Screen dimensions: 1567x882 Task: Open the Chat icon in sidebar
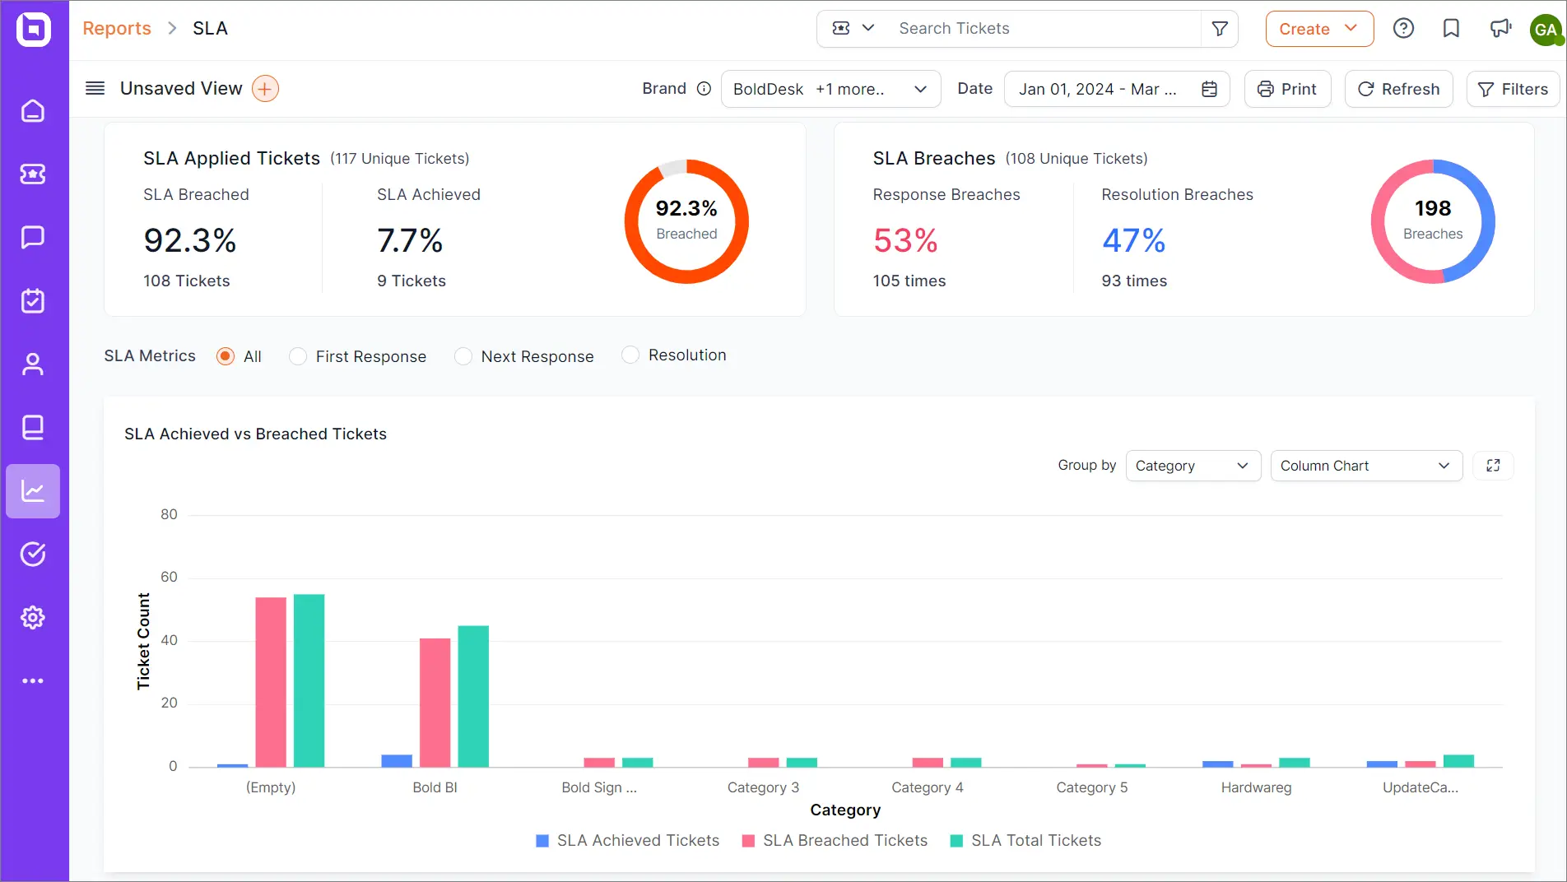click(33, 237)
